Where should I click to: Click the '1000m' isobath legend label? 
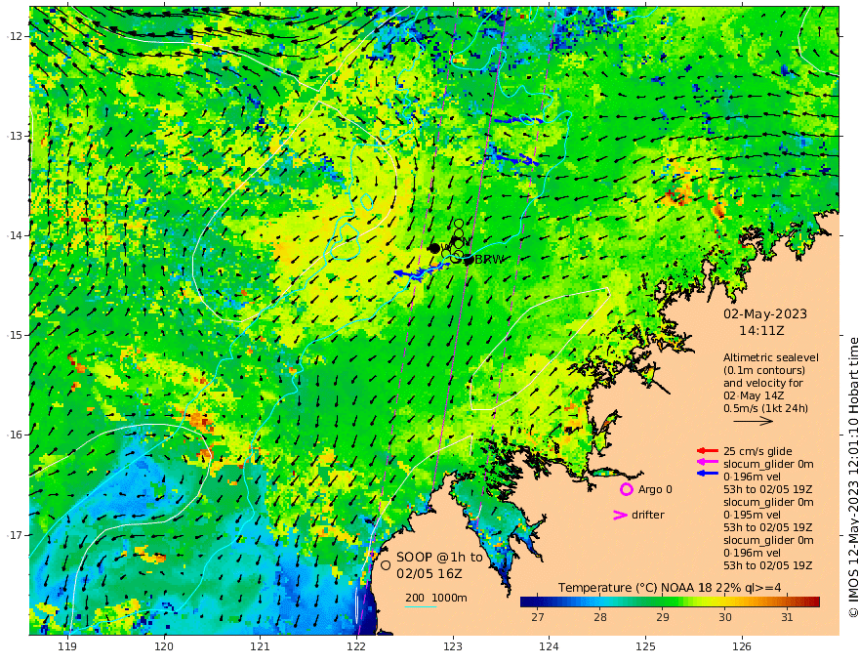tap(449, 598)
